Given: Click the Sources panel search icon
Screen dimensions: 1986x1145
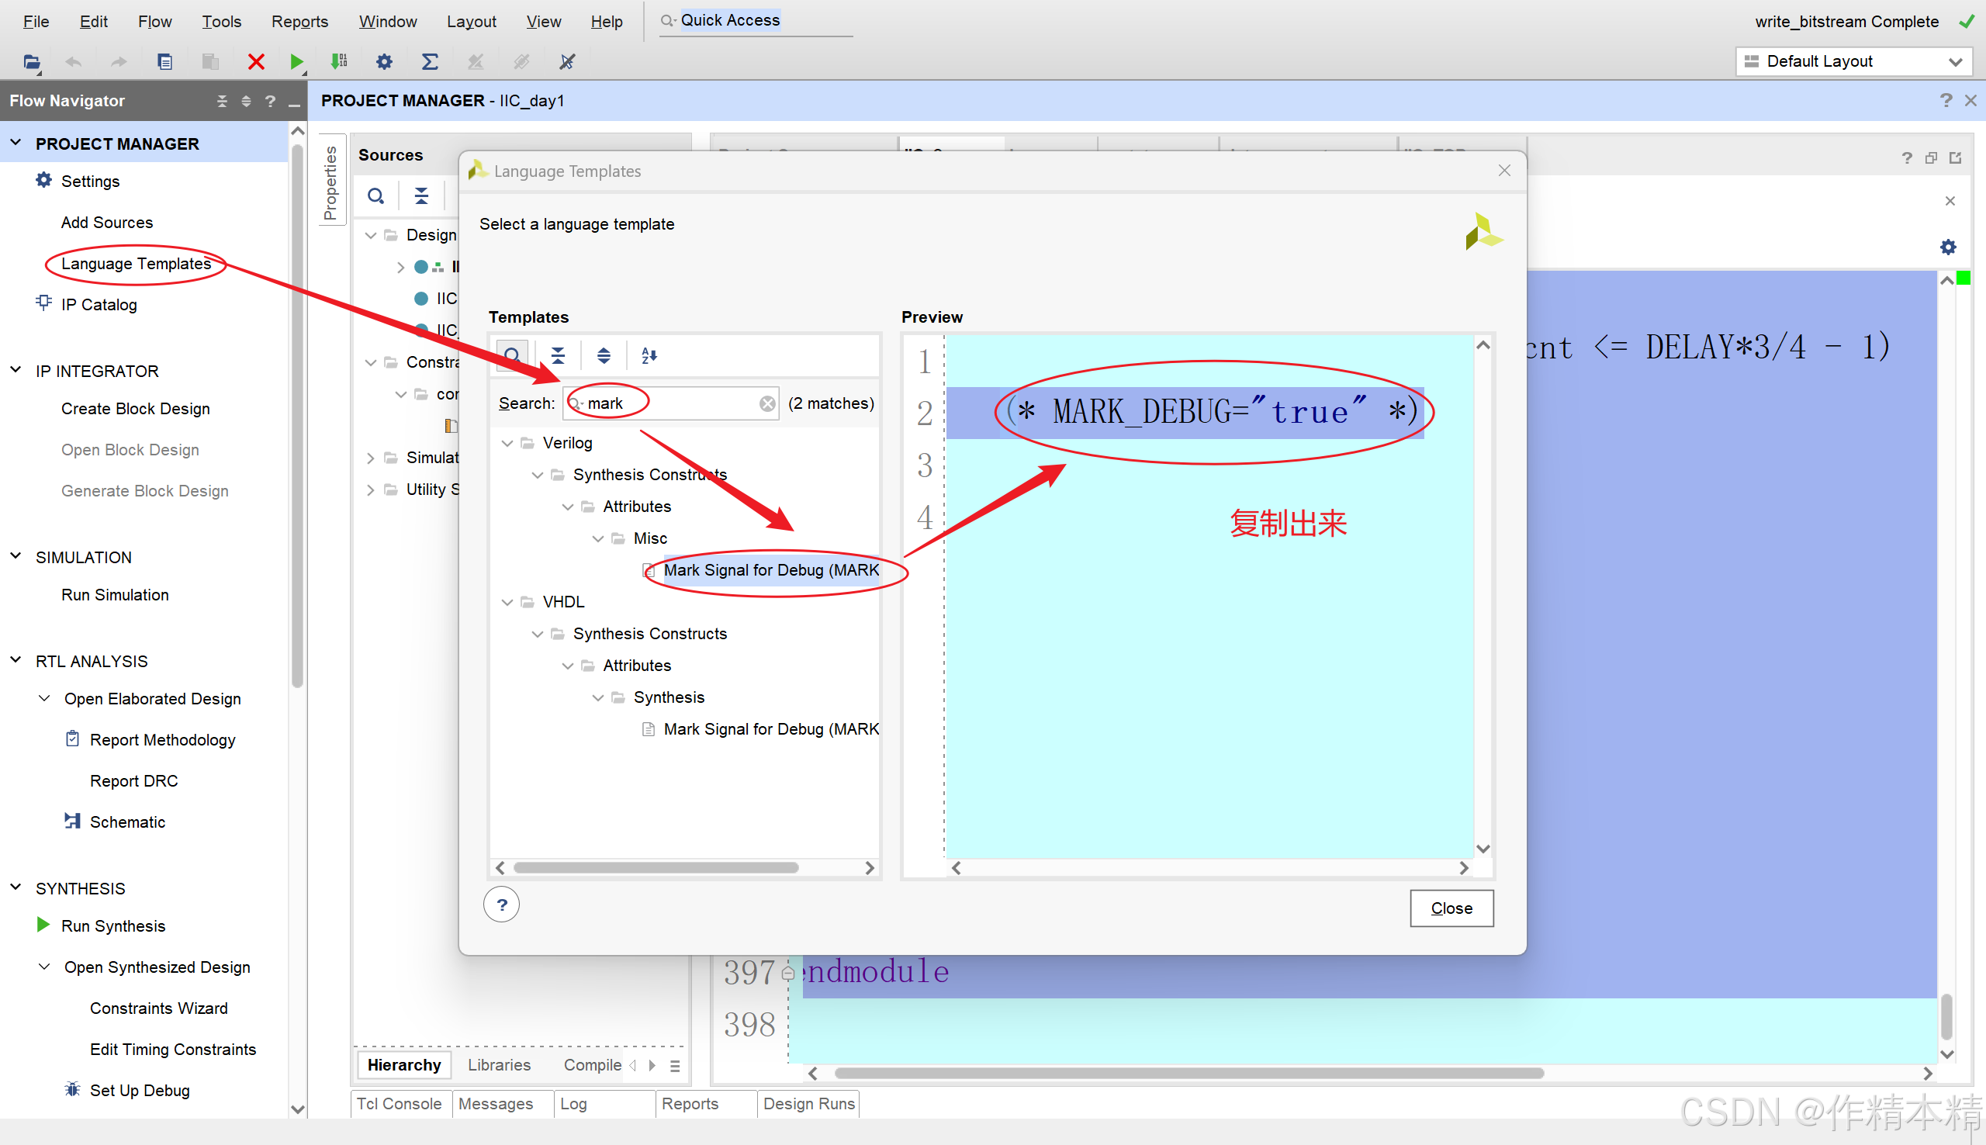Looking at the screenshot, I should coord(375,195).
